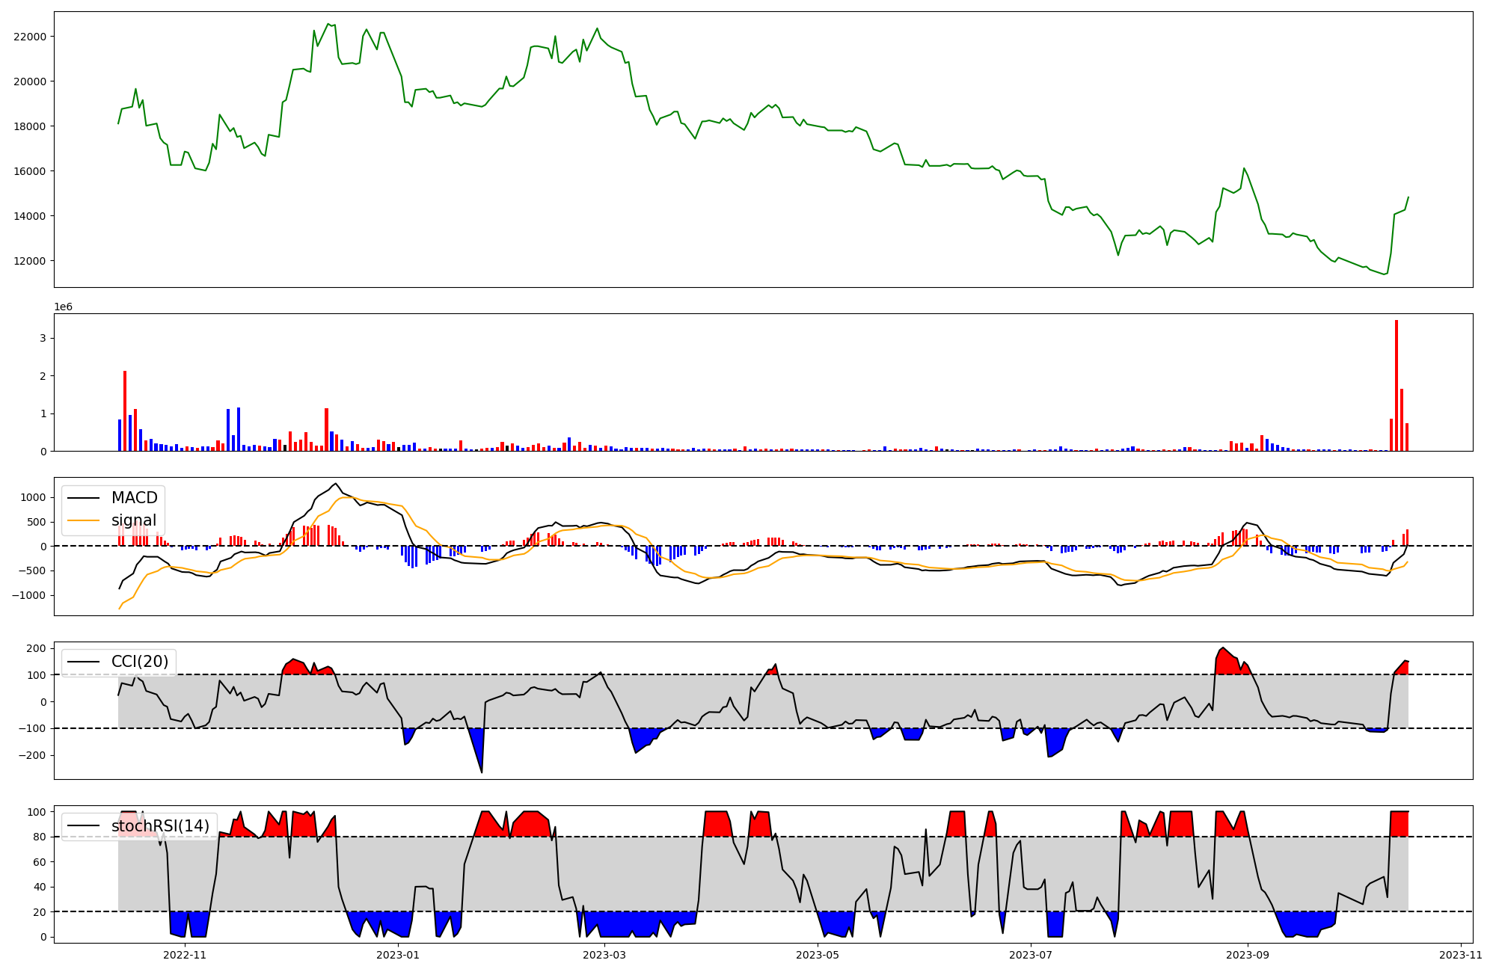Click the tallest red volume bar
1496x972 pixels.
click(x=1397, y=385)
